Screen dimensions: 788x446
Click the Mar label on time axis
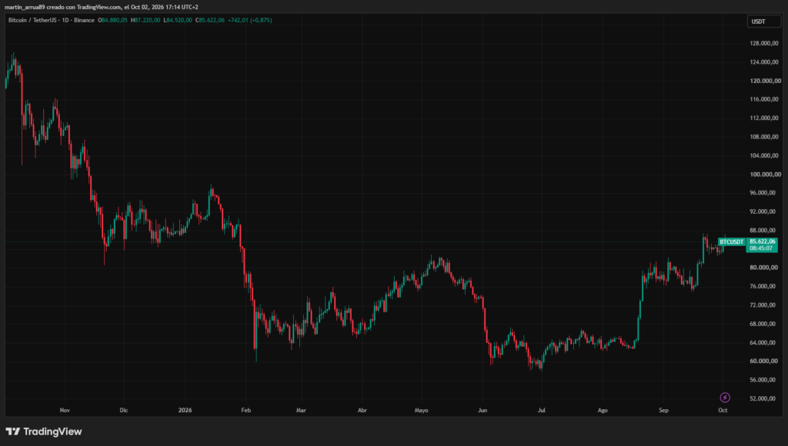tap(301, 411)
